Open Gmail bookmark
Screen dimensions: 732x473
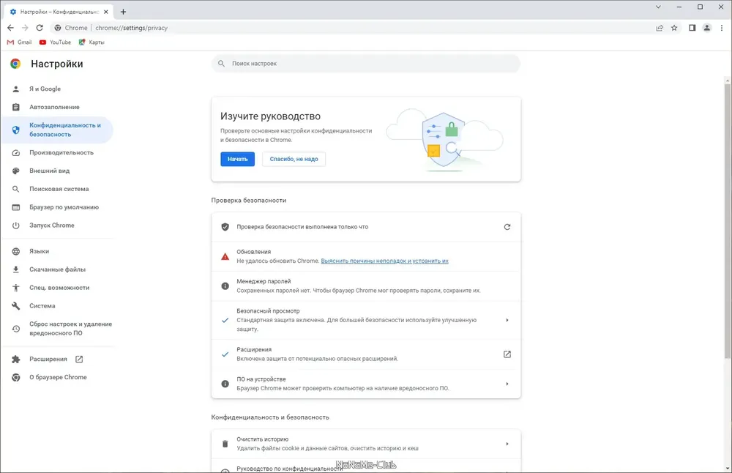(19, 42)
